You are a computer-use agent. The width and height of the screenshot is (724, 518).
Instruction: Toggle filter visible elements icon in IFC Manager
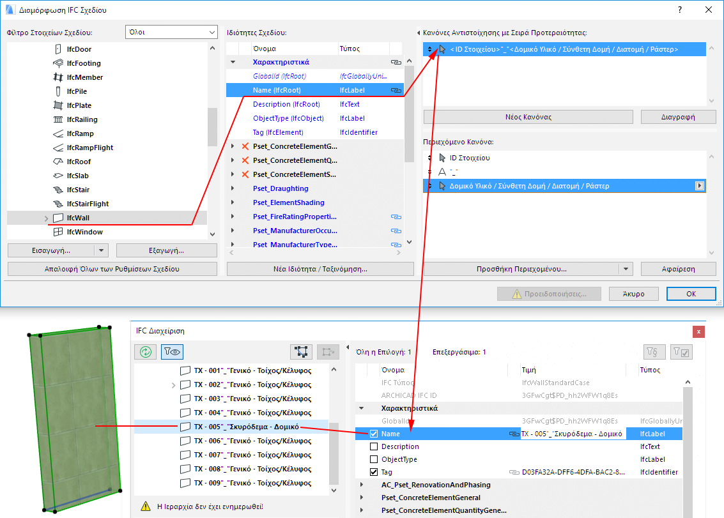pyautogui.click(x=173, y=353)
